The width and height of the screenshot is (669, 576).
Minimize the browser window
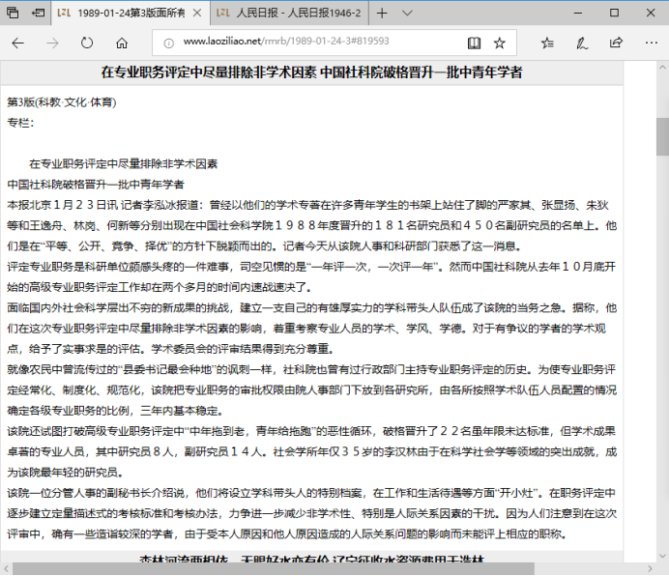click(x=578, y=14)
